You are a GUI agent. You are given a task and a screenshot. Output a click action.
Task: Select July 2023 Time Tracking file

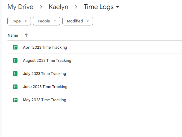click(x=44, y=74)
